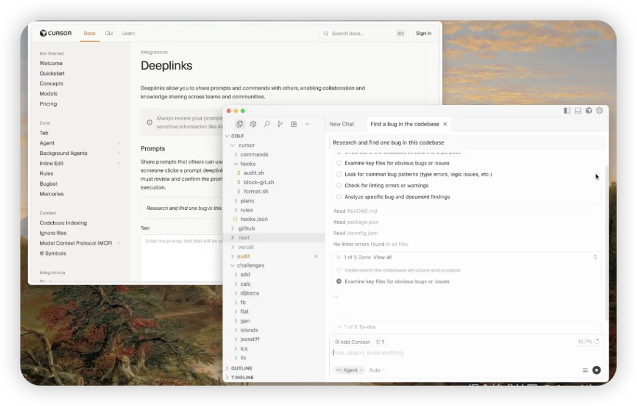Expand the Agent chevron in docs sidebar

coord(119,143)
